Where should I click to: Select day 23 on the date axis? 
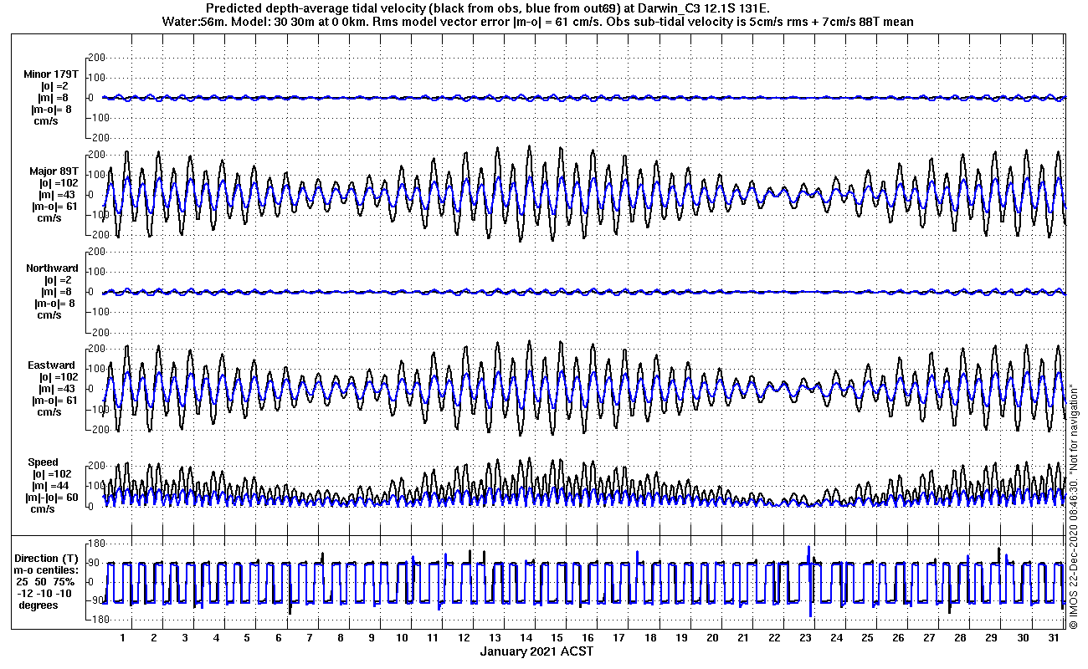click(x=805, y=638)
